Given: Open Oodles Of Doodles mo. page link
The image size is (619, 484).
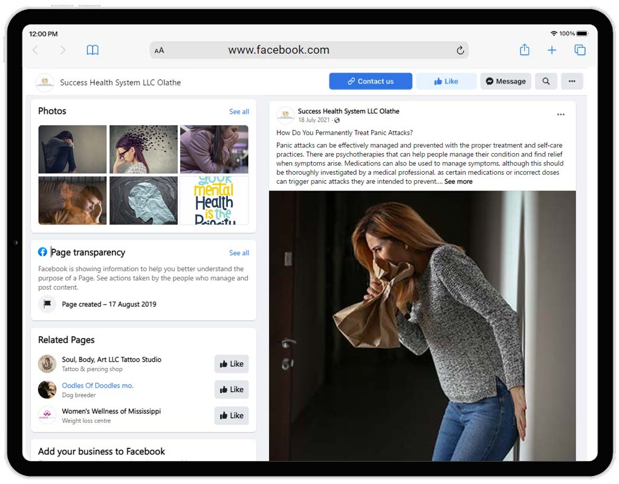Looking at the screenshot, I should tap(97, 385).
